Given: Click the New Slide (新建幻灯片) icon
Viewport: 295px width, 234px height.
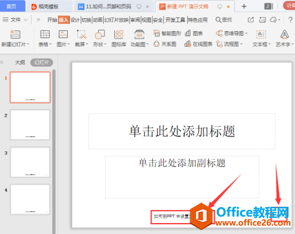Looking at the screenshot, I should (15, 34).
